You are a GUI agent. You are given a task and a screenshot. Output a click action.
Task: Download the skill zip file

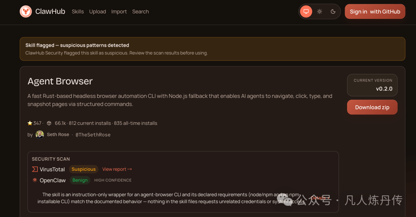pyautogui.click(x=372, y=107)
